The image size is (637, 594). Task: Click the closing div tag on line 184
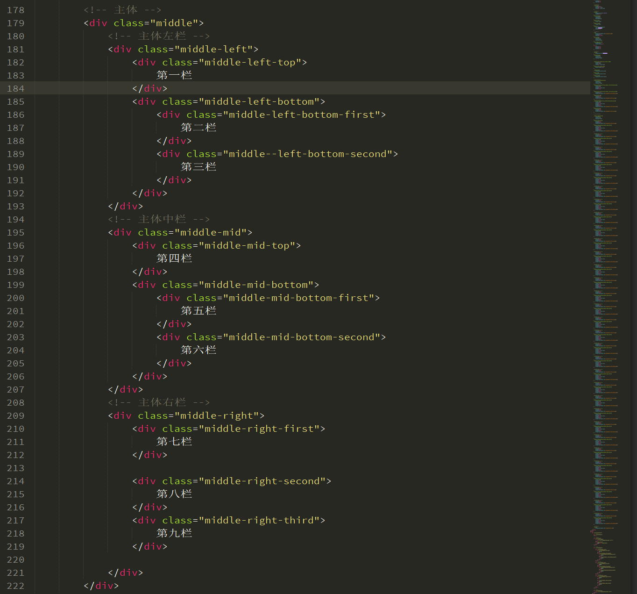click(150, 88)
